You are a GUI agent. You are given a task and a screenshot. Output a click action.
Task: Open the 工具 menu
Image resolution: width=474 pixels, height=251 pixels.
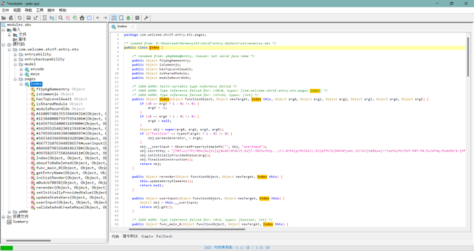[40, 10]
